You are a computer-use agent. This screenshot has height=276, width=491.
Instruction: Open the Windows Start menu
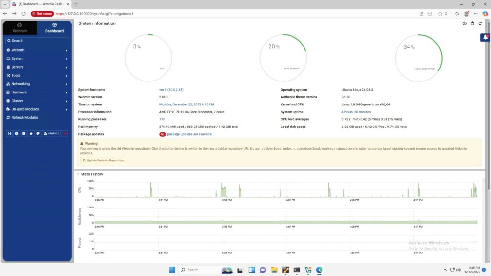[x=172, y=270]
